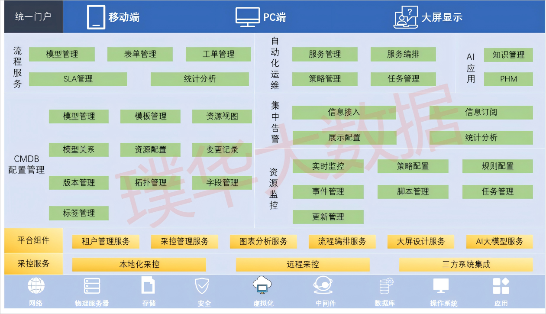Click the large screen display icon
This screenshot has height=314, width=546.
pyautogui.click(x=406, y=17)
